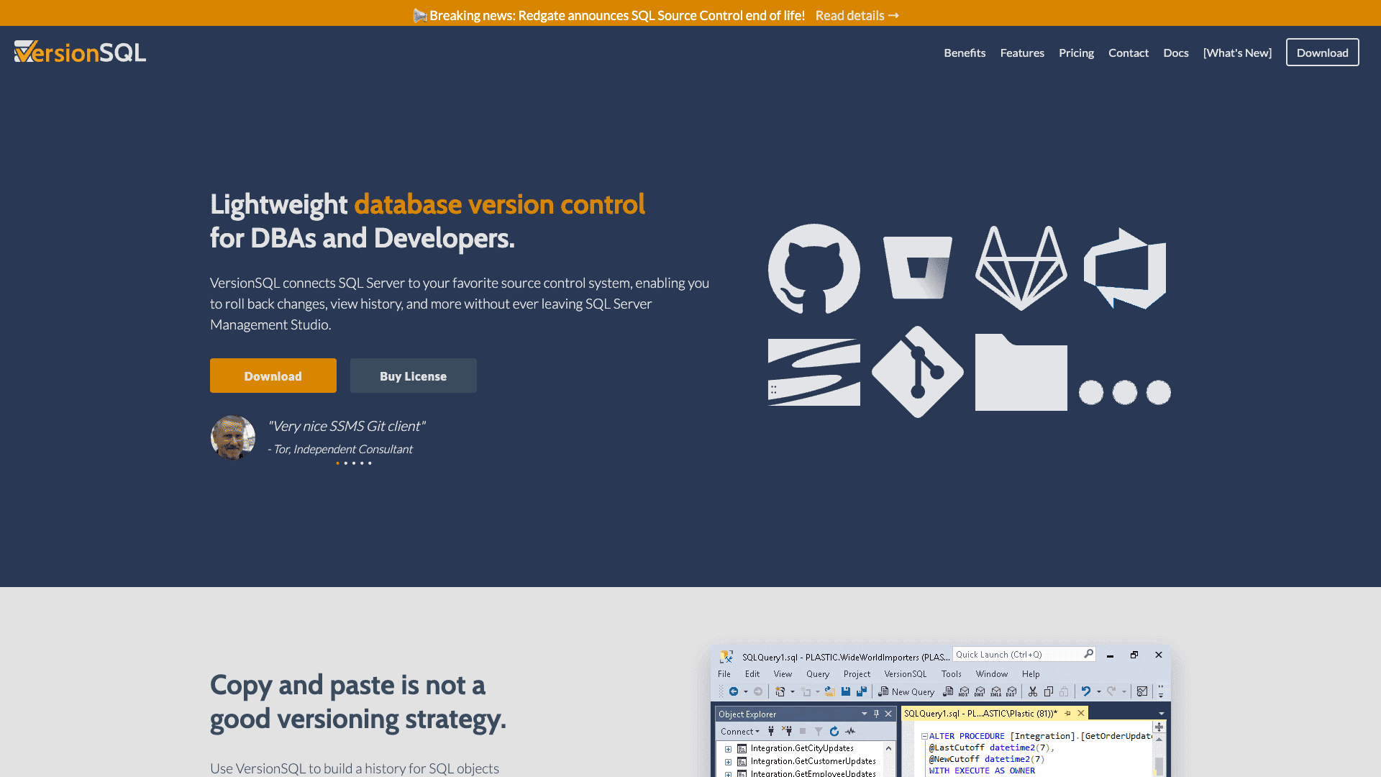Click the Azure DevOps logo
This screenshot has width=1381, height=777.
coord(1125,268)
